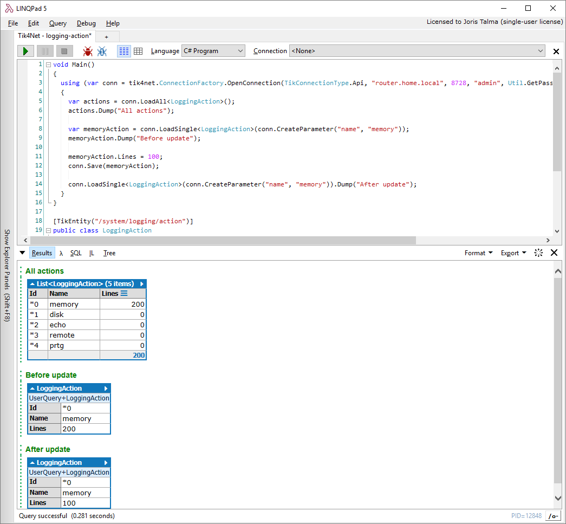
Task: Click arrow on After update LoggingAction header
Action: coord(106,463)
